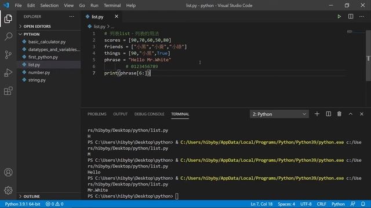The width and height of the screenshot is (371, 208).
Task: Open notifications bell in status bar
Action: click(363, 204)
